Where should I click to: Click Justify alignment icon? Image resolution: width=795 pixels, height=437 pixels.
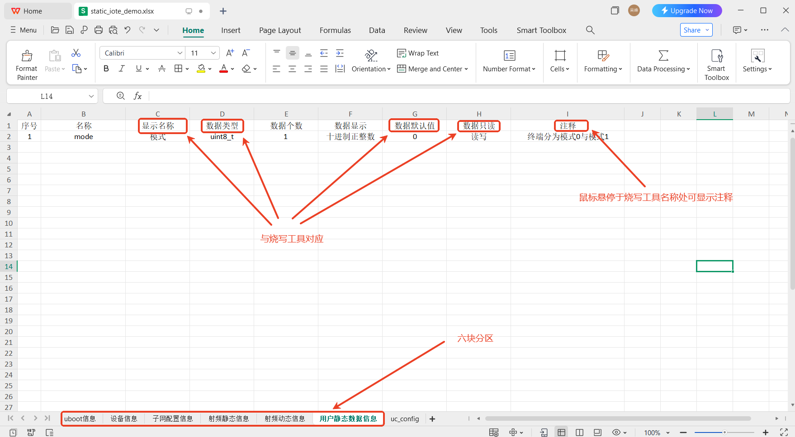click(x=324, y=69)
